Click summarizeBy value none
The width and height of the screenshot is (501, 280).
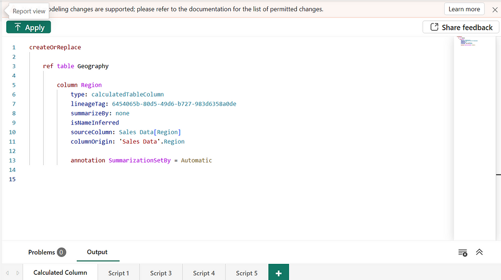(122, 113)
